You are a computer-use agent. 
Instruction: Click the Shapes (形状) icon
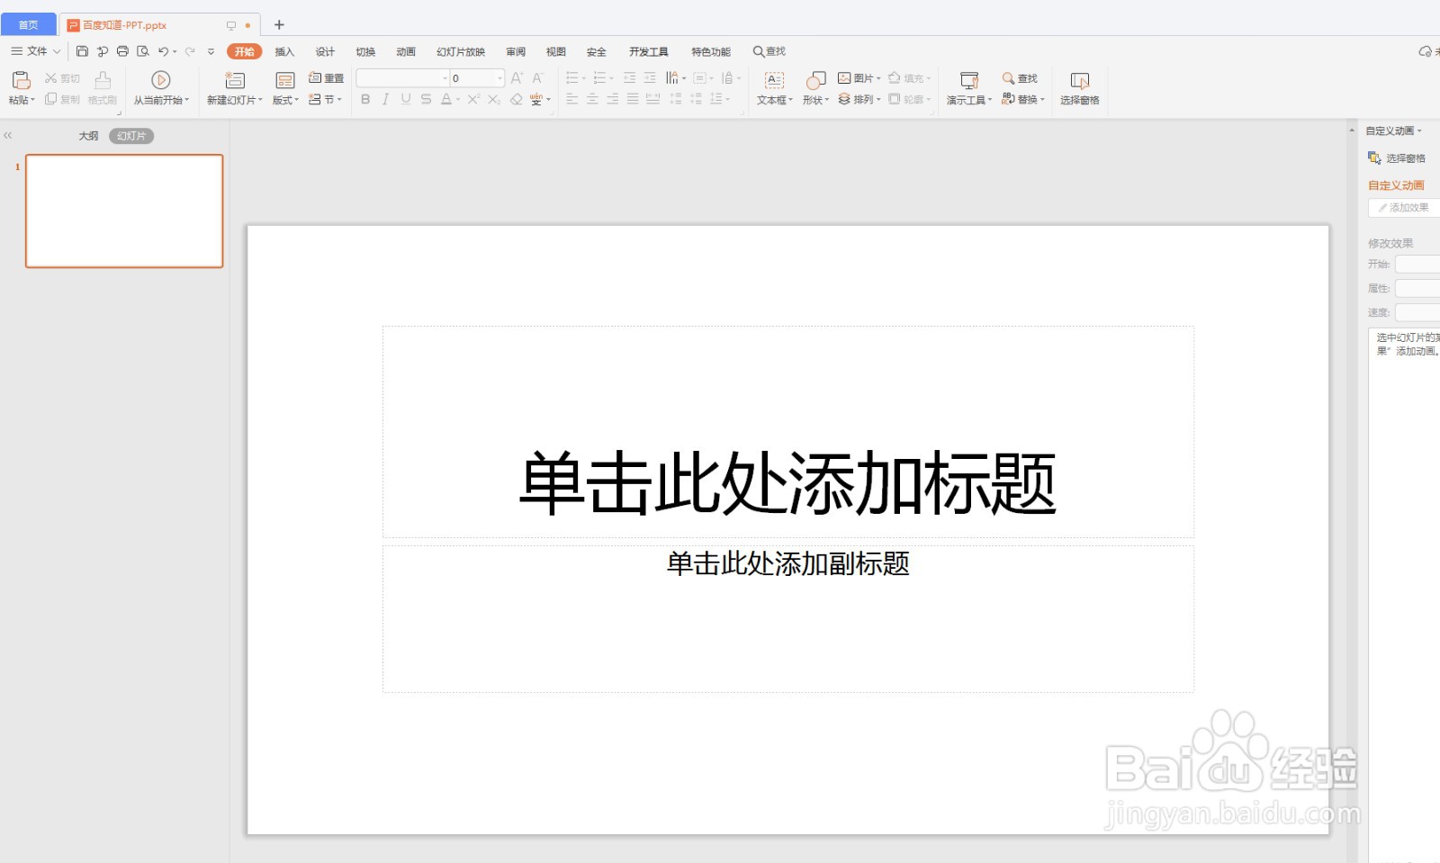(815, 80)
